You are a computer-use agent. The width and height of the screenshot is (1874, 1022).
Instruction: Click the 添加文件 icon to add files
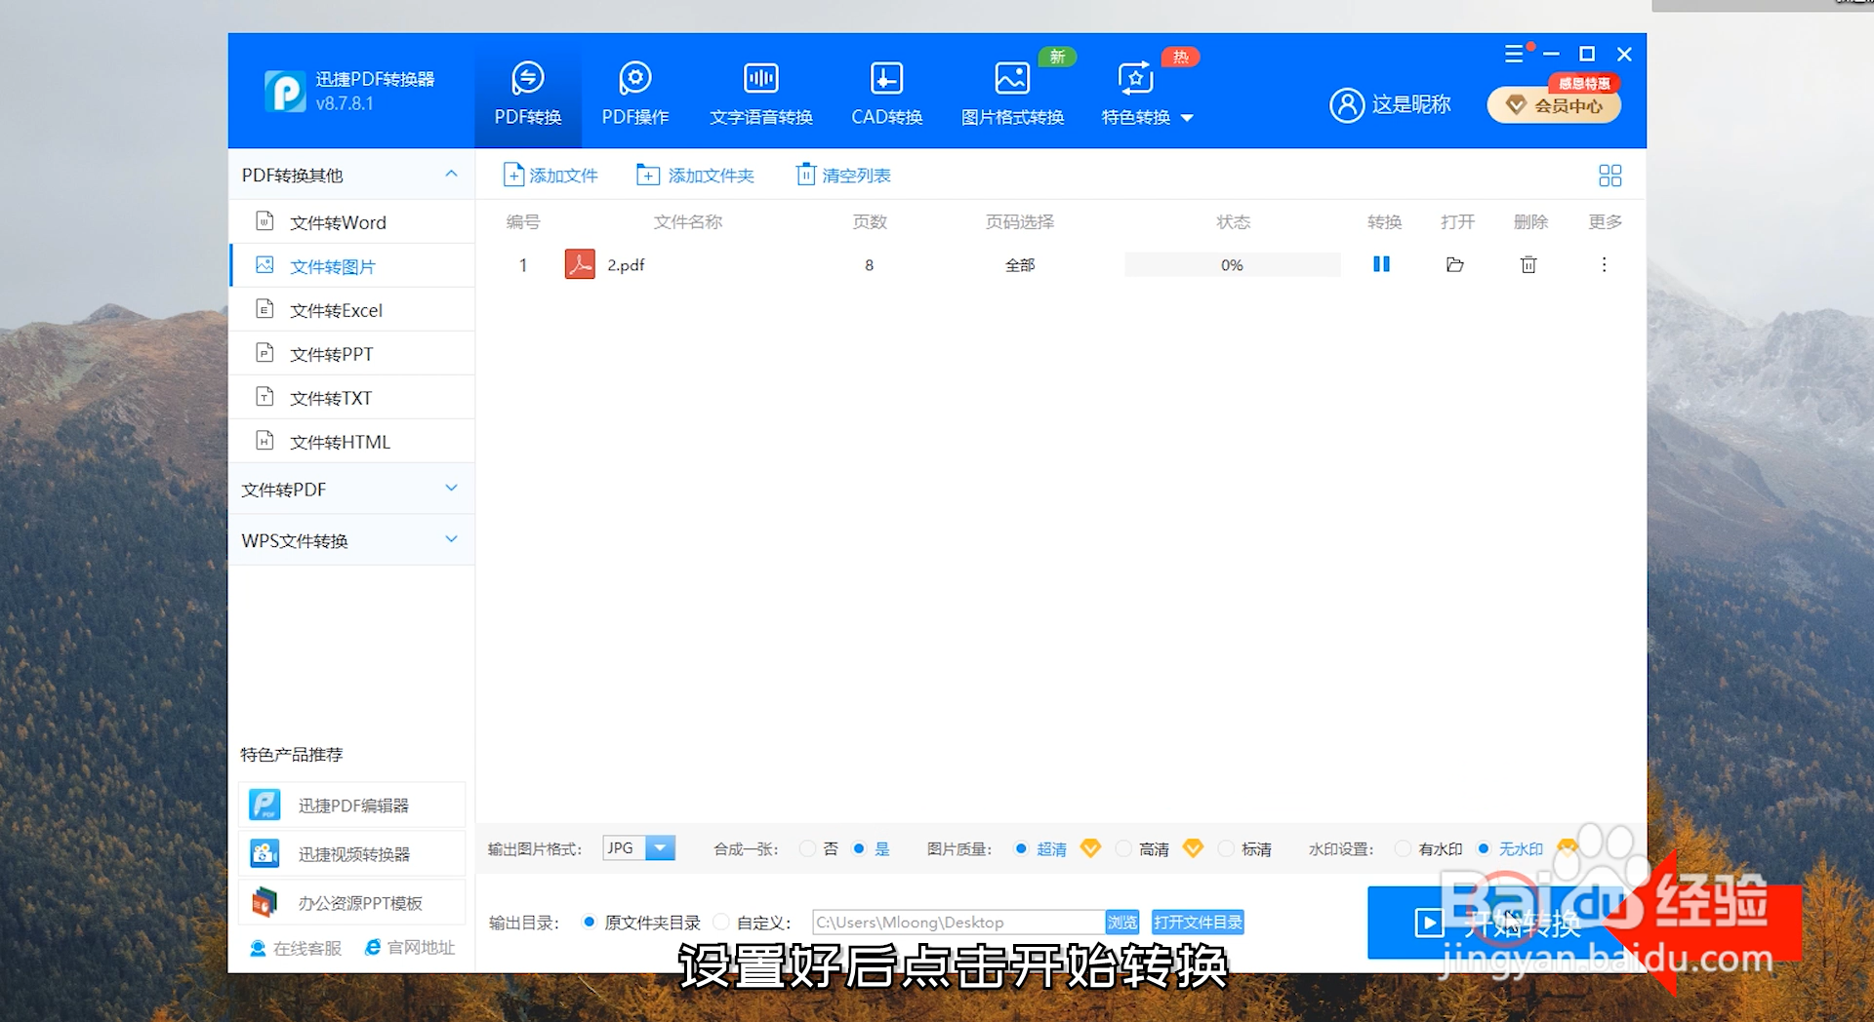[514, 175]
